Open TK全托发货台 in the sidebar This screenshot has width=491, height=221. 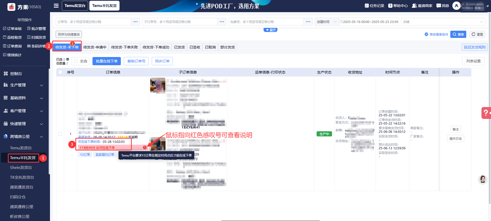[22, 177]
